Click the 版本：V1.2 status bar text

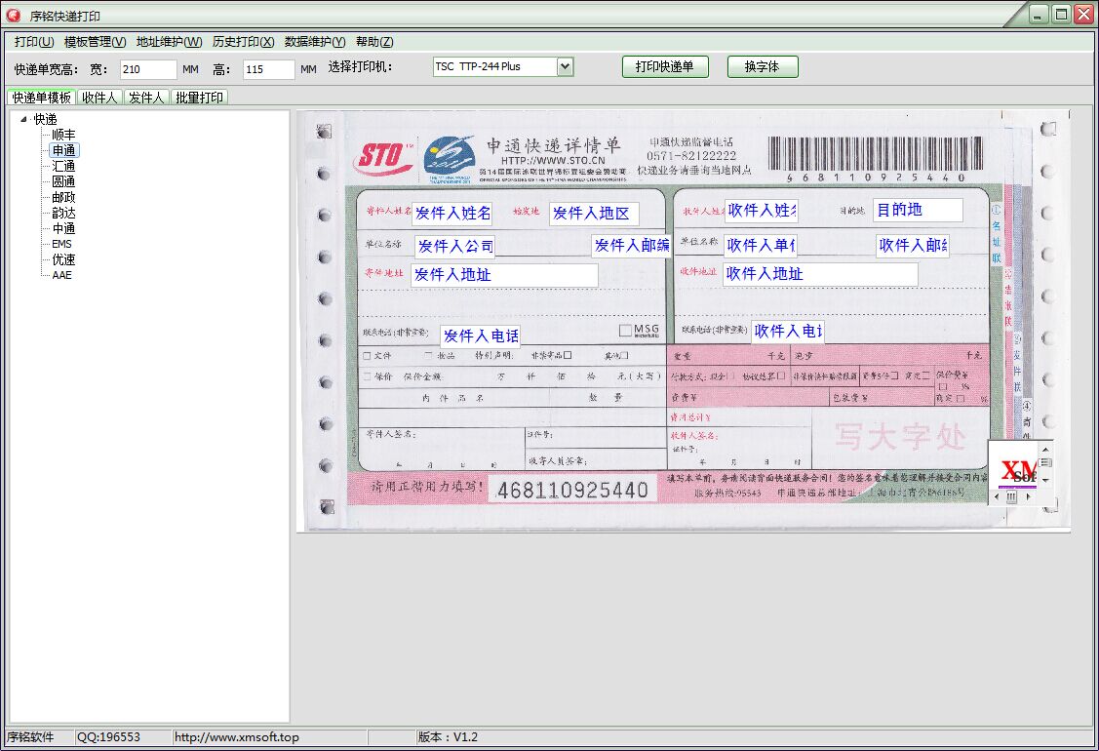(448, 737)
